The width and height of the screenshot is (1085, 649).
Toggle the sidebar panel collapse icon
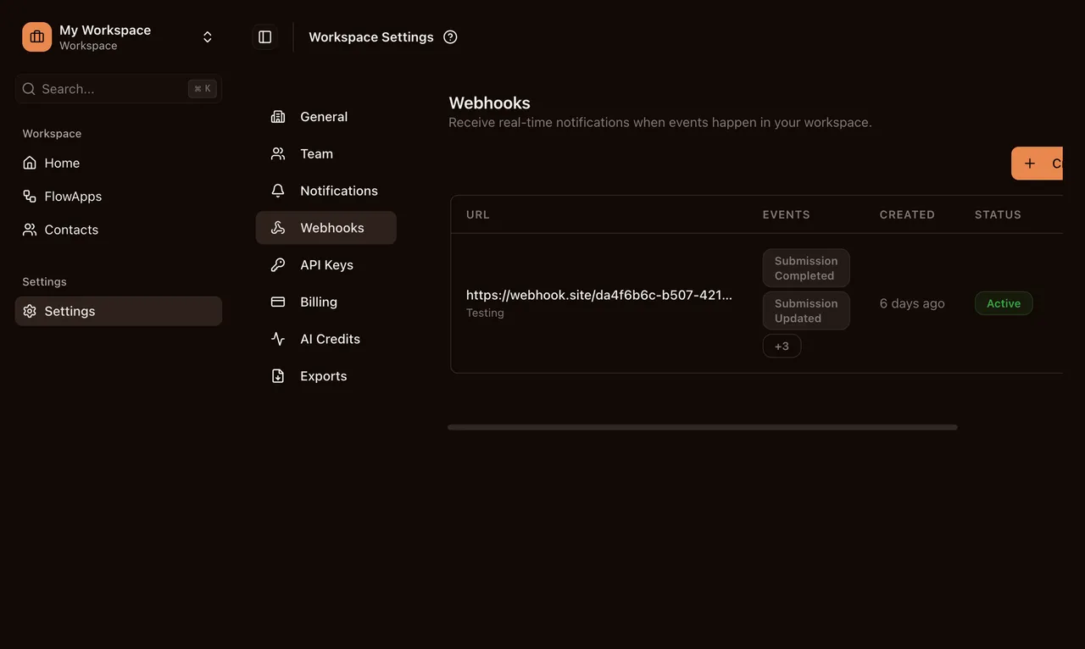click(264, 36)
